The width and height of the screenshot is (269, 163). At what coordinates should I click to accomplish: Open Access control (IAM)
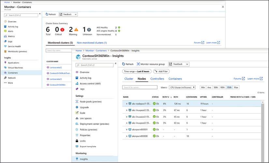coord(90,84)
